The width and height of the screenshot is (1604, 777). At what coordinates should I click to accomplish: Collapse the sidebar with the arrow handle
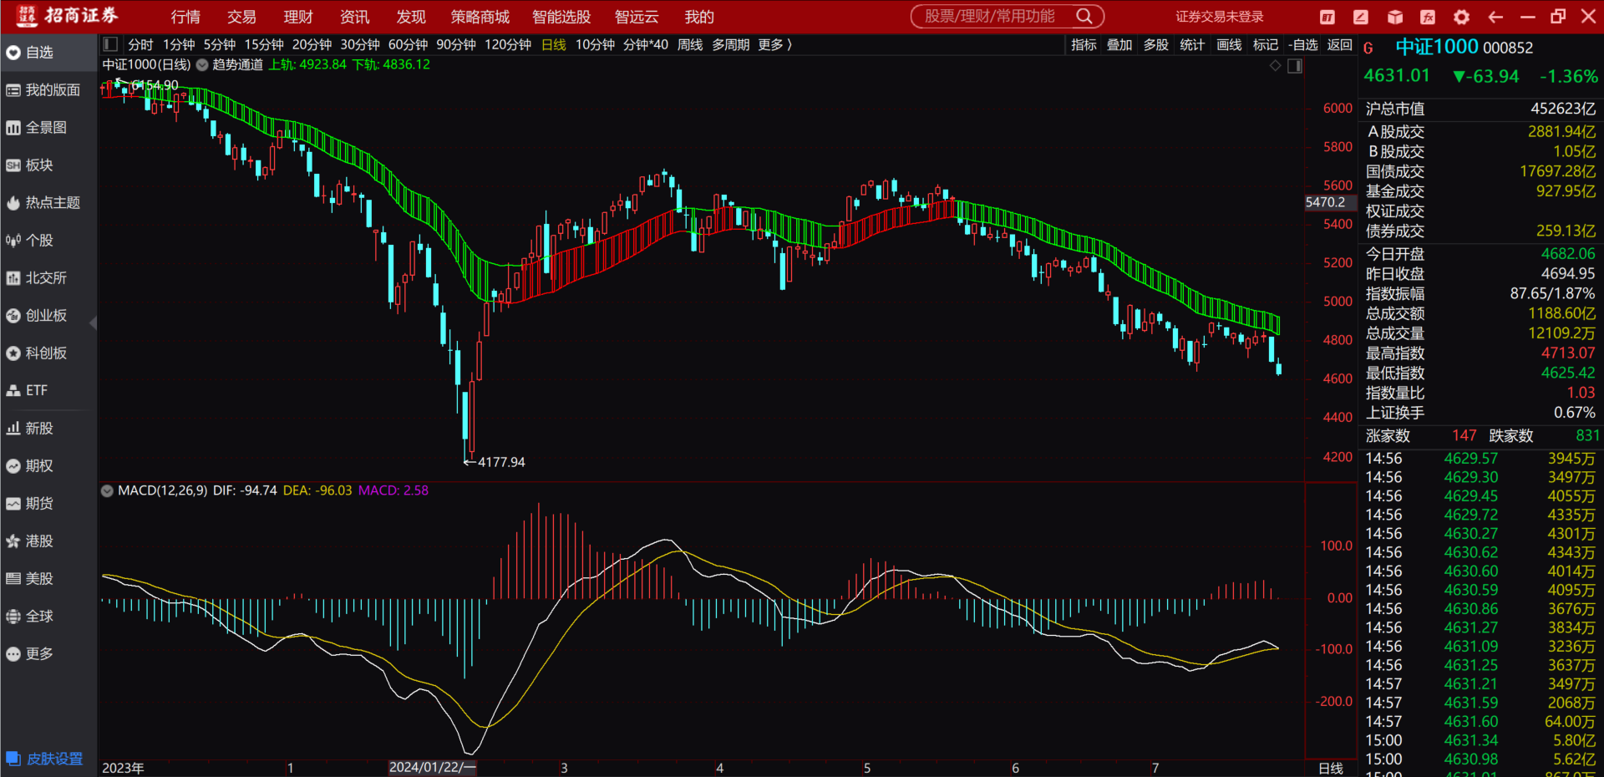(94, 322)
